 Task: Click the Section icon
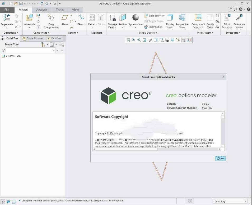123,17
